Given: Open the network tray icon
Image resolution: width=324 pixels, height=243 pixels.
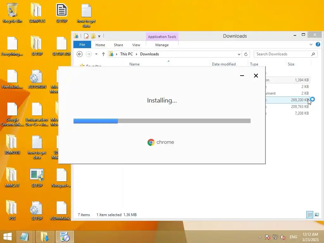Looking at the screenshot, I should tap(275, 237).
